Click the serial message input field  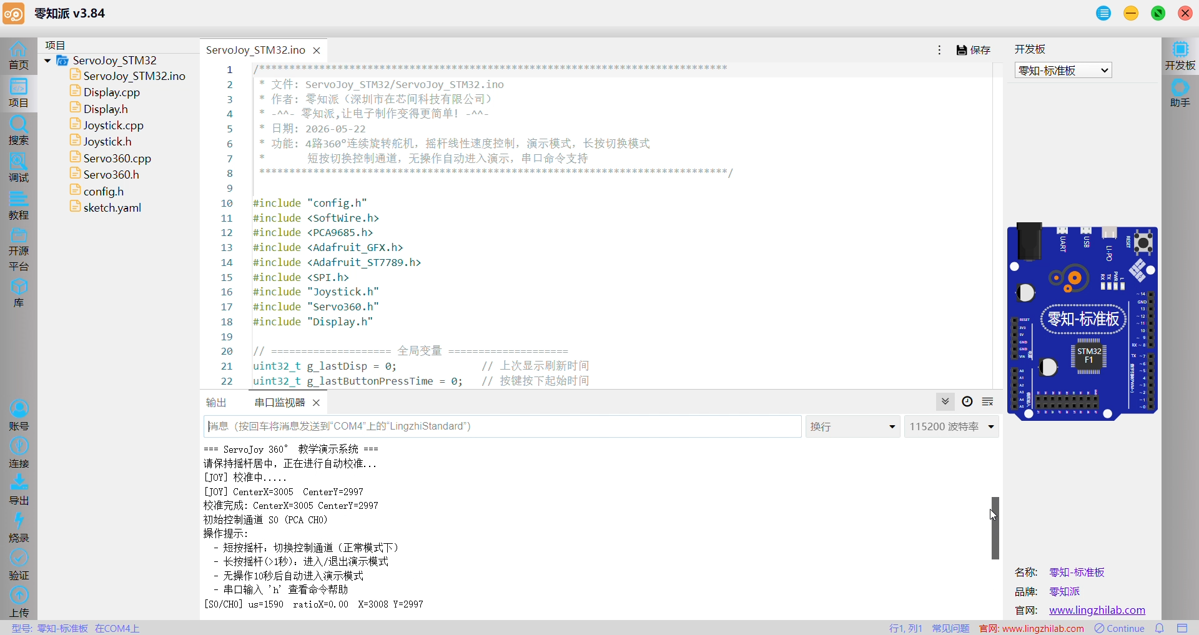[x=502, y=426]
